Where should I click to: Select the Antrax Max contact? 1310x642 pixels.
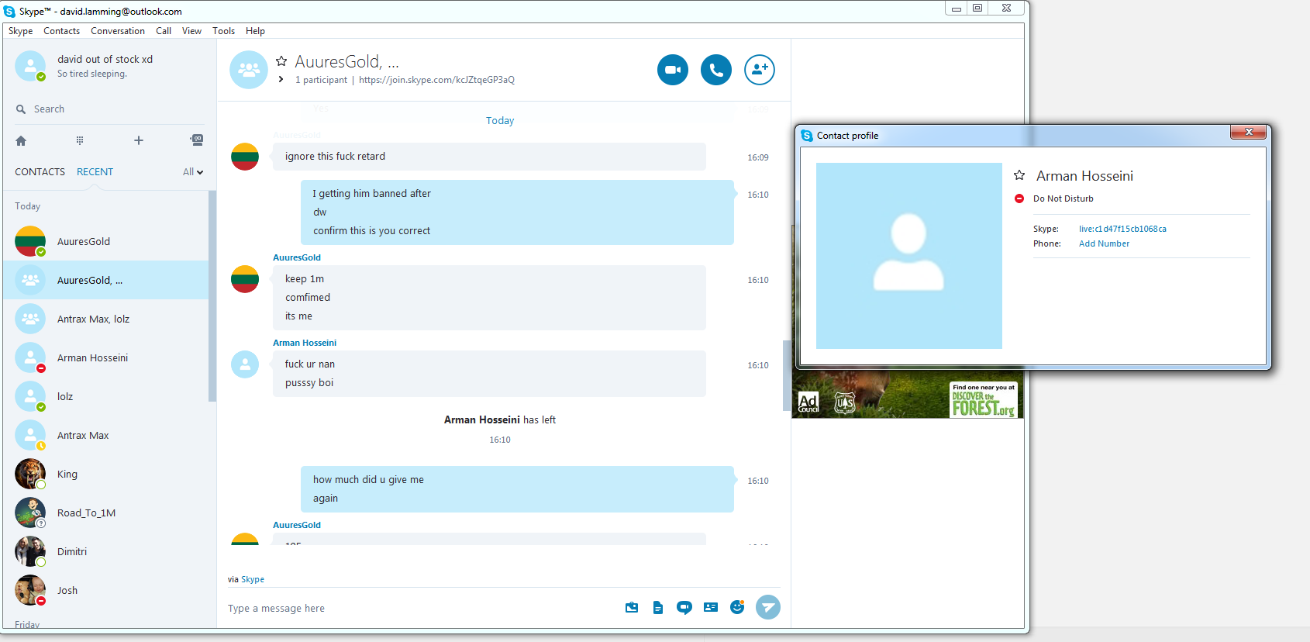106,435
